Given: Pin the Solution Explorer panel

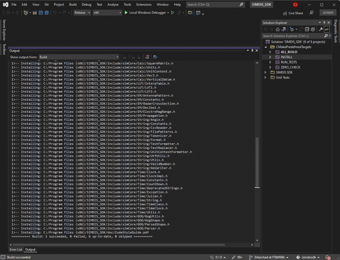Looking at the screenshot, I should click(x=324, y=23).
